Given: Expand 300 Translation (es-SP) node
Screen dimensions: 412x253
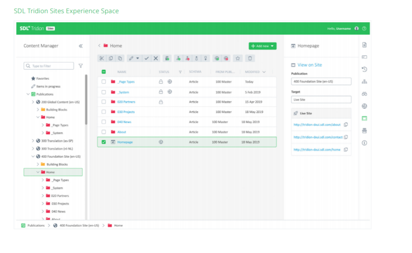Looking at the screenshot, I should click(x=33, y=141).
